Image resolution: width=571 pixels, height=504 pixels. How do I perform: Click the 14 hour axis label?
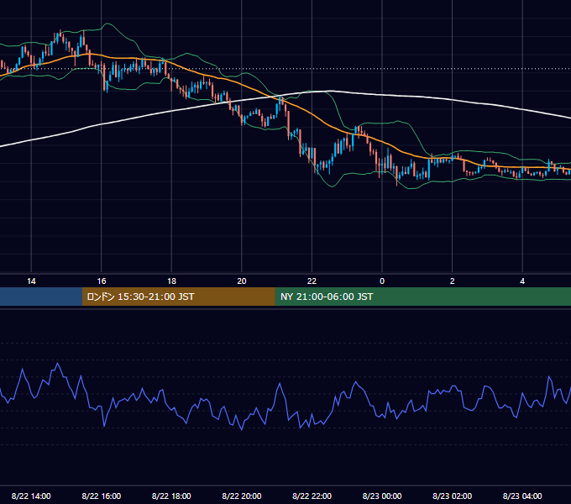tap(31, 281)
